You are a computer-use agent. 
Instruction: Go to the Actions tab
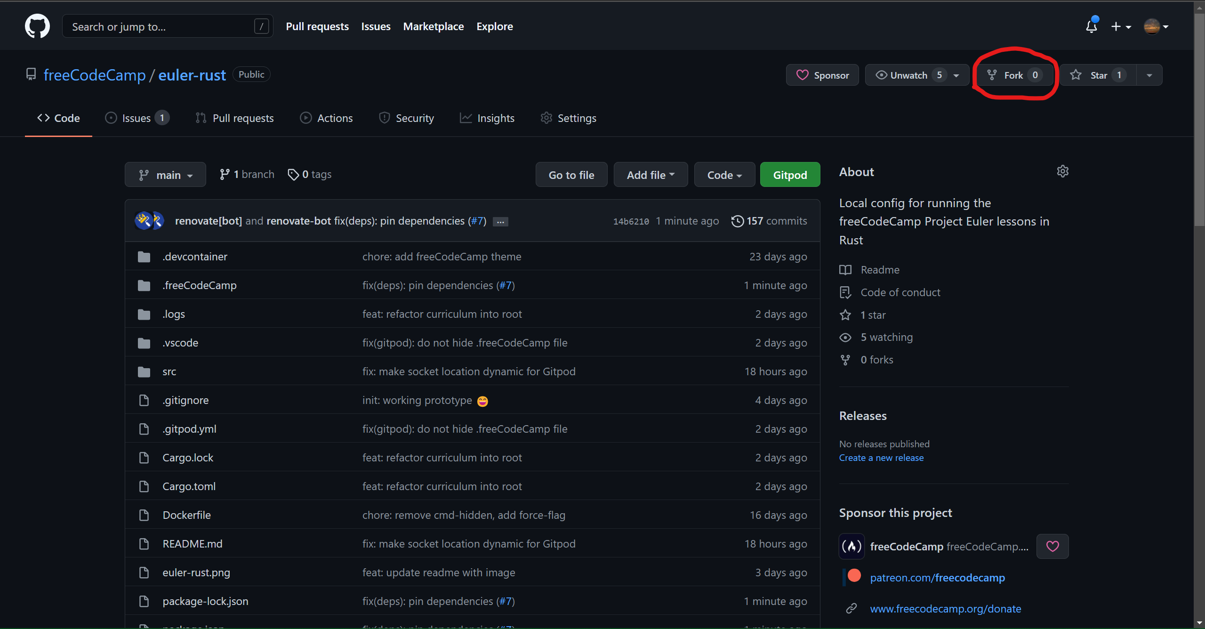tap(326, 118)
